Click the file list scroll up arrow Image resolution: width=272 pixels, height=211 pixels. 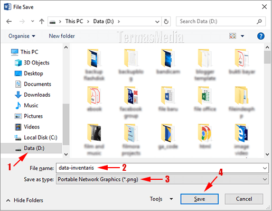tap(267, 47)
